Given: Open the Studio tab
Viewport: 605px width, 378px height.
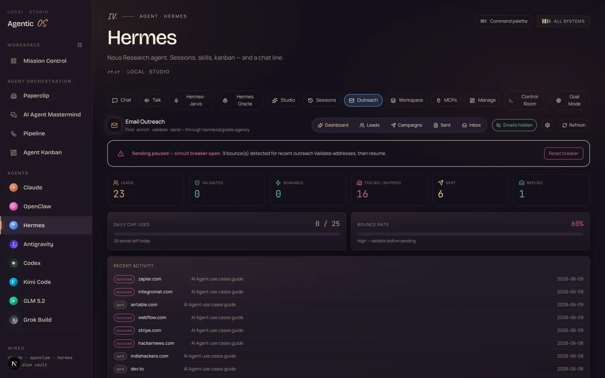Looking at the screenshot, I should pos(283,100).
